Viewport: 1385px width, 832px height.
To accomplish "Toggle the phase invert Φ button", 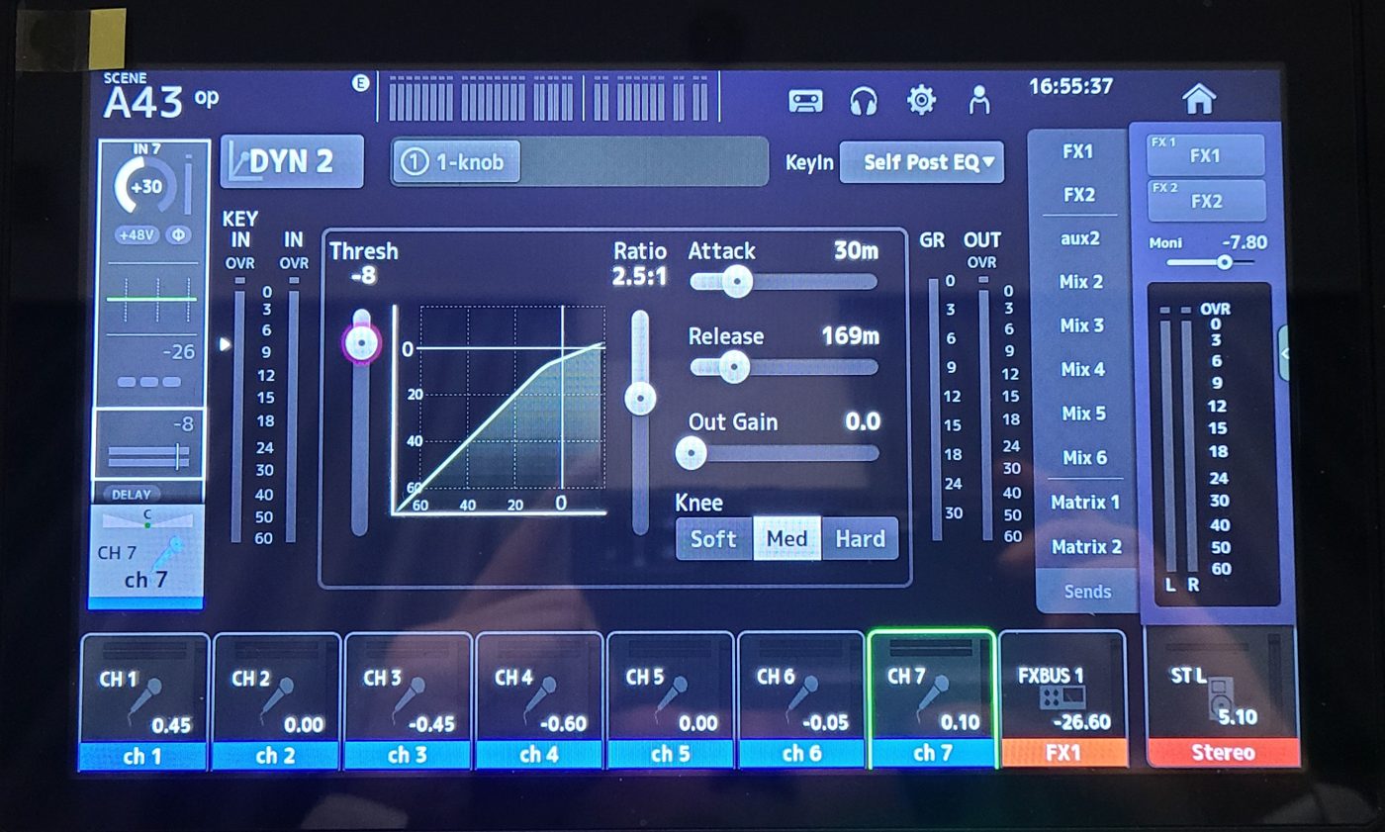I will click(177, 235).
